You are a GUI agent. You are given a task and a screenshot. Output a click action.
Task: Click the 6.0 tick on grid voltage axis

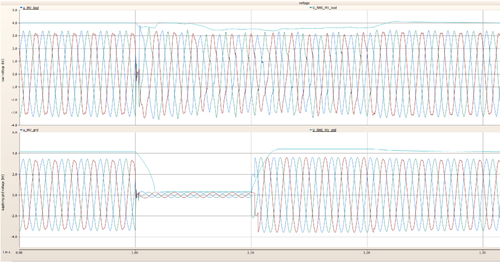click(x=14, y=133)
